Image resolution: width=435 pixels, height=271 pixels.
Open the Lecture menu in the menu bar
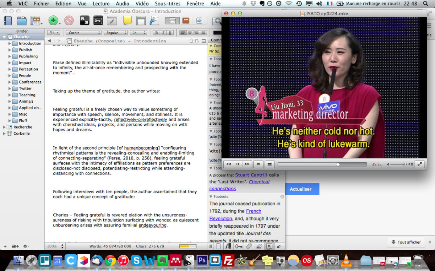pyautogui.click(x=101, y=4)
